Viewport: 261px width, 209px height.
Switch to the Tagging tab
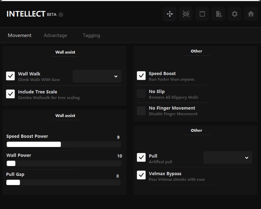click(x=91, y=35)
